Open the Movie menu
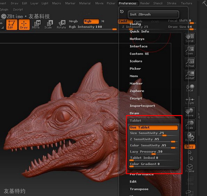This screenshot has height=196, width=207. click(x=99, y=3)
